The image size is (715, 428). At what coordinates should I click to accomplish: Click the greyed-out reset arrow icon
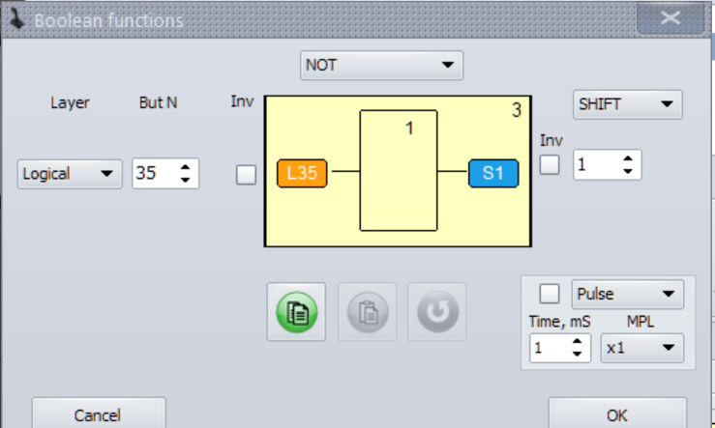tap(436, 312)
